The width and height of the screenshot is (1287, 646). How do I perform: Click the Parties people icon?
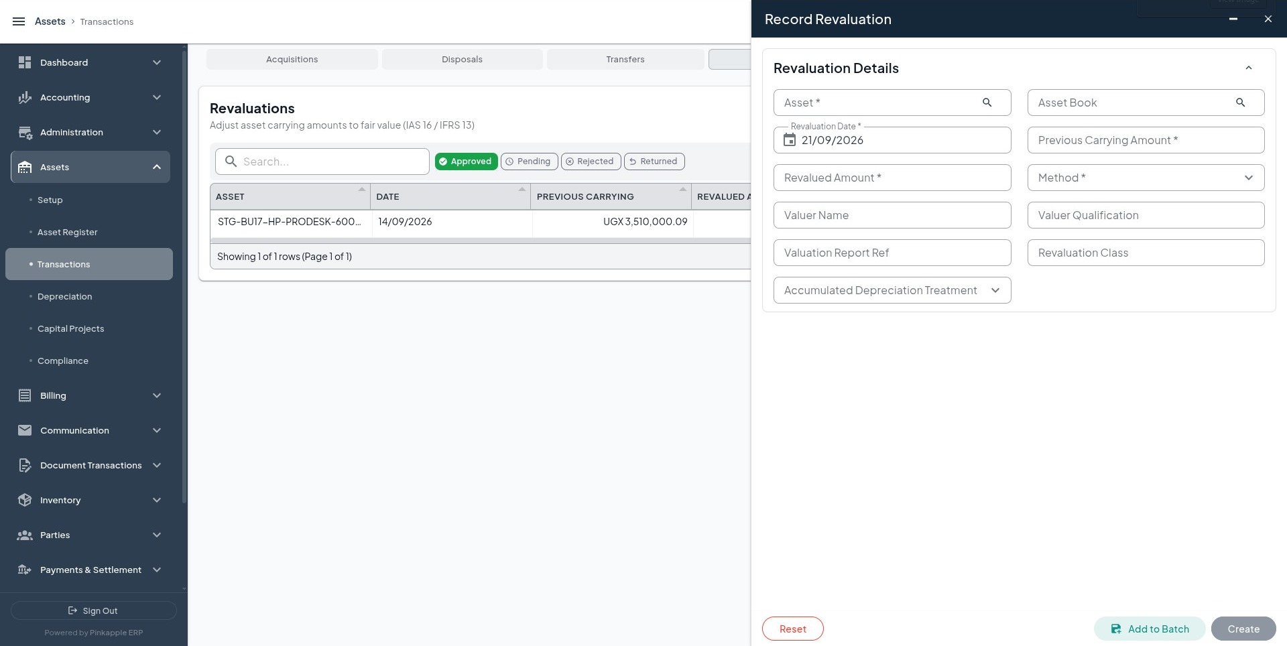coord(25,535)
